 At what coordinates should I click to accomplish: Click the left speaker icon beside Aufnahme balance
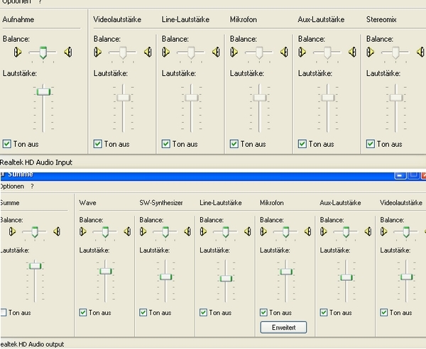click(17, 52)
